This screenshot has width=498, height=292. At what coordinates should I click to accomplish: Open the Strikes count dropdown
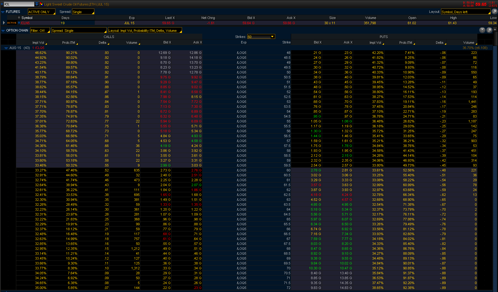(x=261, y=37)
